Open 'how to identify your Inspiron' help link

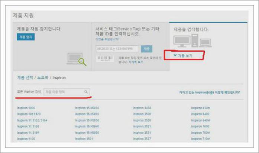[x=210, y=92]
